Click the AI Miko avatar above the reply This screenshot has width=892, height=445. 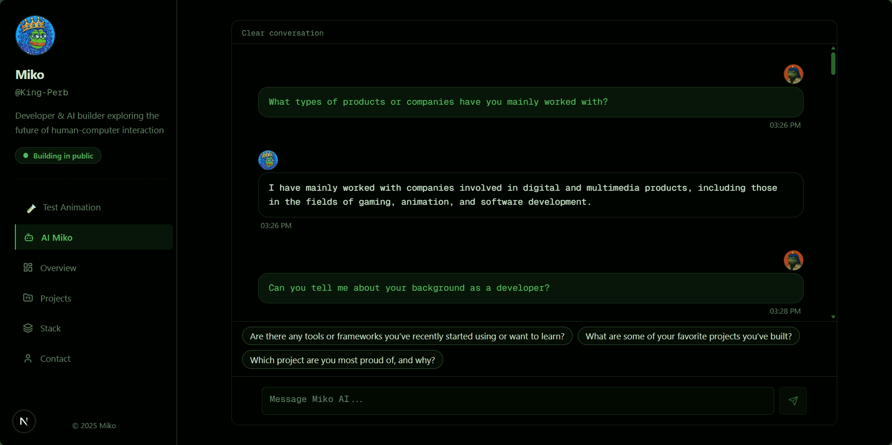pyautogui.click(x=268, y=160)
